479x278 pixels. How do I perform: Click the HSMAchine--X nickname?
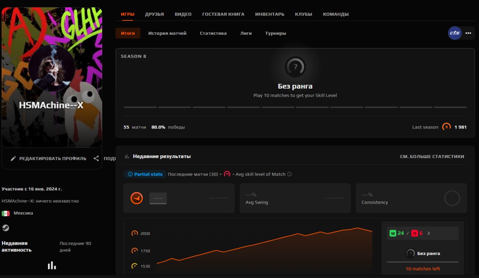point(51,105)
